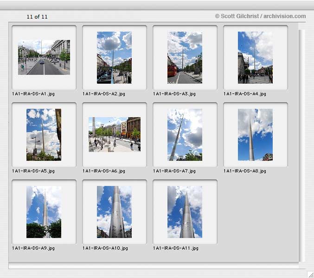The image size is (314, 278).
Task: Click the '11 of 11' item counter
Action: coord(37,17)
